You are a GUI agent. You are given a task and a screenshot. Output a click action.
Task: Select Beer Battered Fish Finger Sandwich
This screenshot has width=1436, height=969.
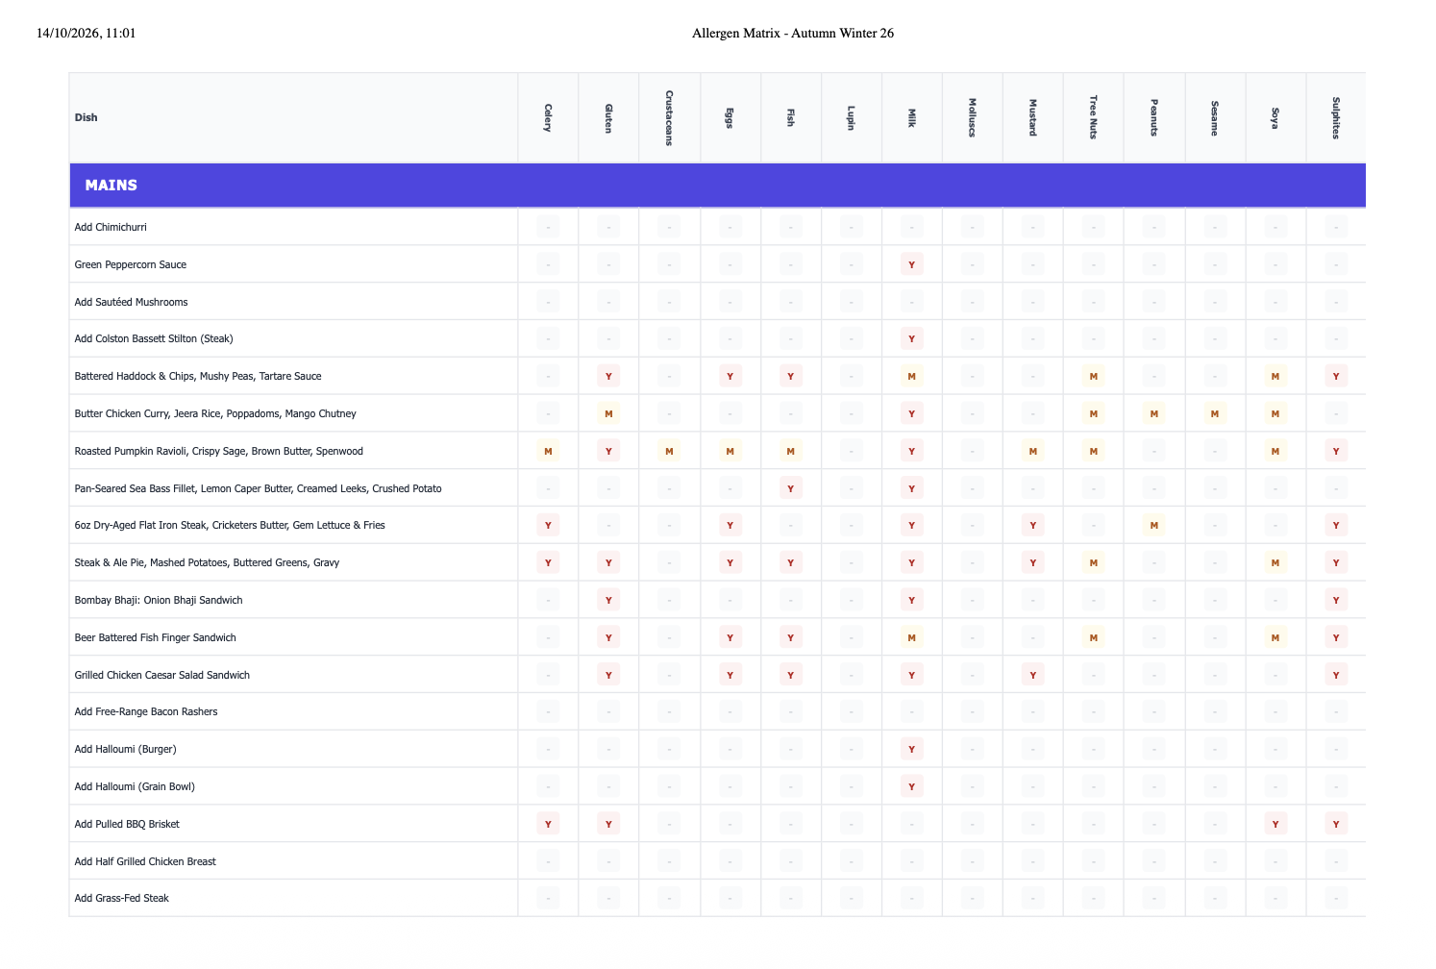[156, 637]
